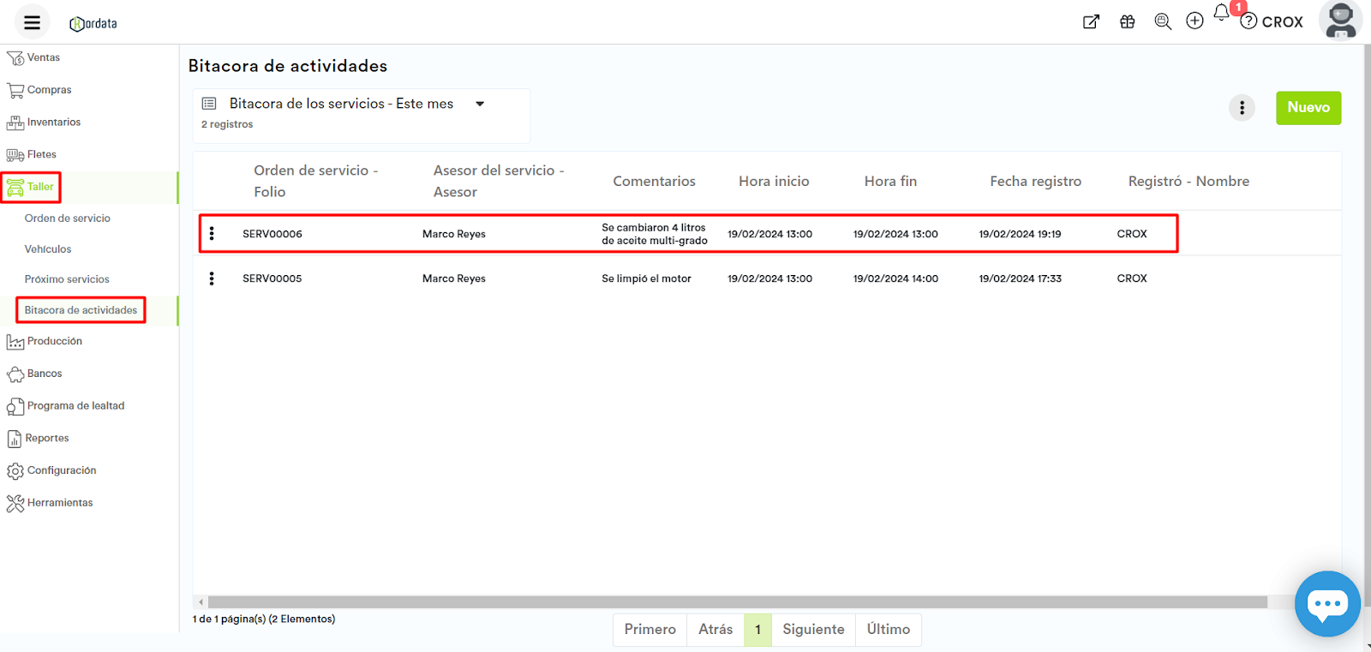Click the search magnifier icon
Viewport: 1371px width, 652px height.
(1162, 22)
